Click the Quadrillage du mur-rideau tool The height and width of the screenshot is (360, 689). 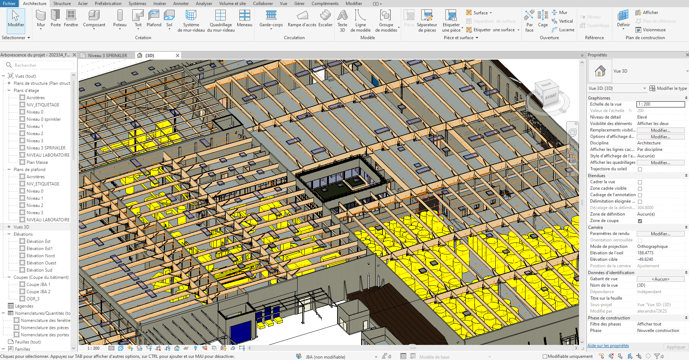pyautogui.click(x=221, y=21)
